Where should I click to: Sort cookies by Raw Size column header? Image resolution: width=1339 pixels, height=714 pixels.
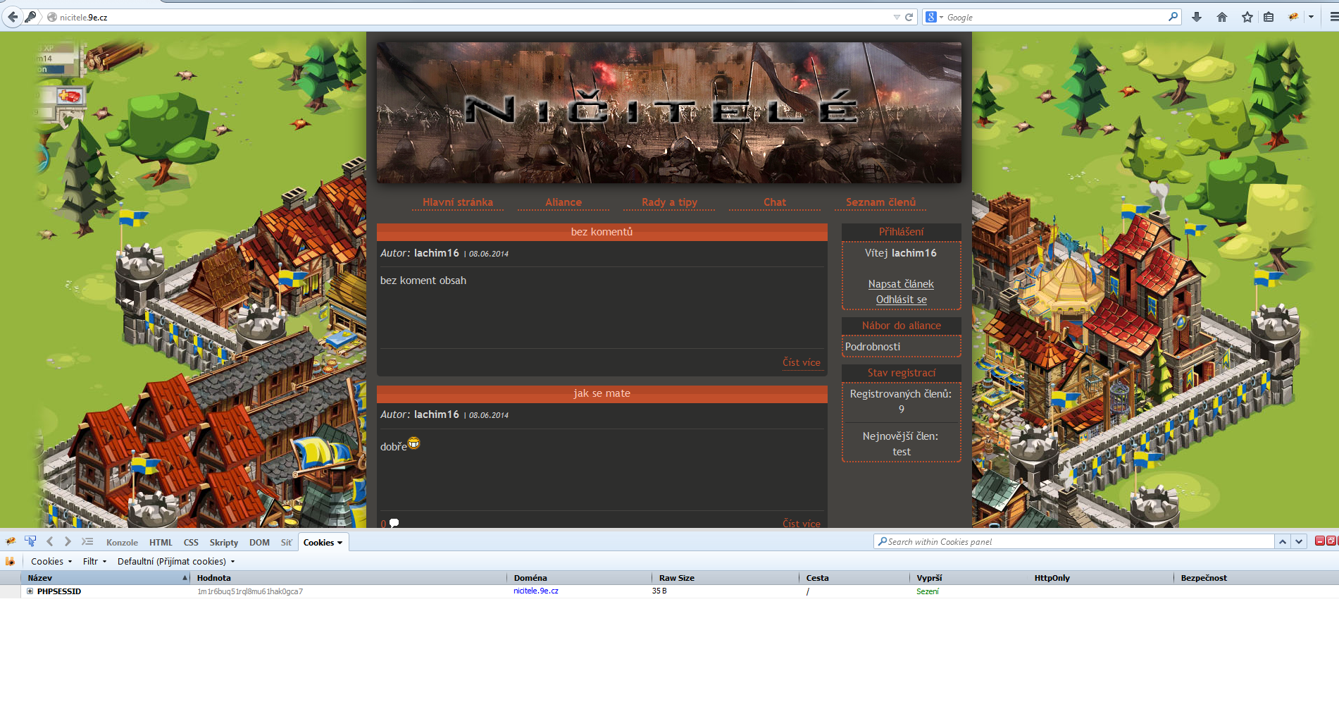[725, 578]
